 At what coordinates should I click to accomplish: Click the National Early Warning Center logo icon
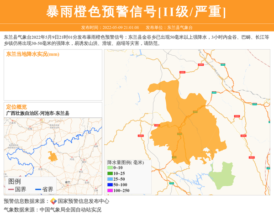pos(53,201)
